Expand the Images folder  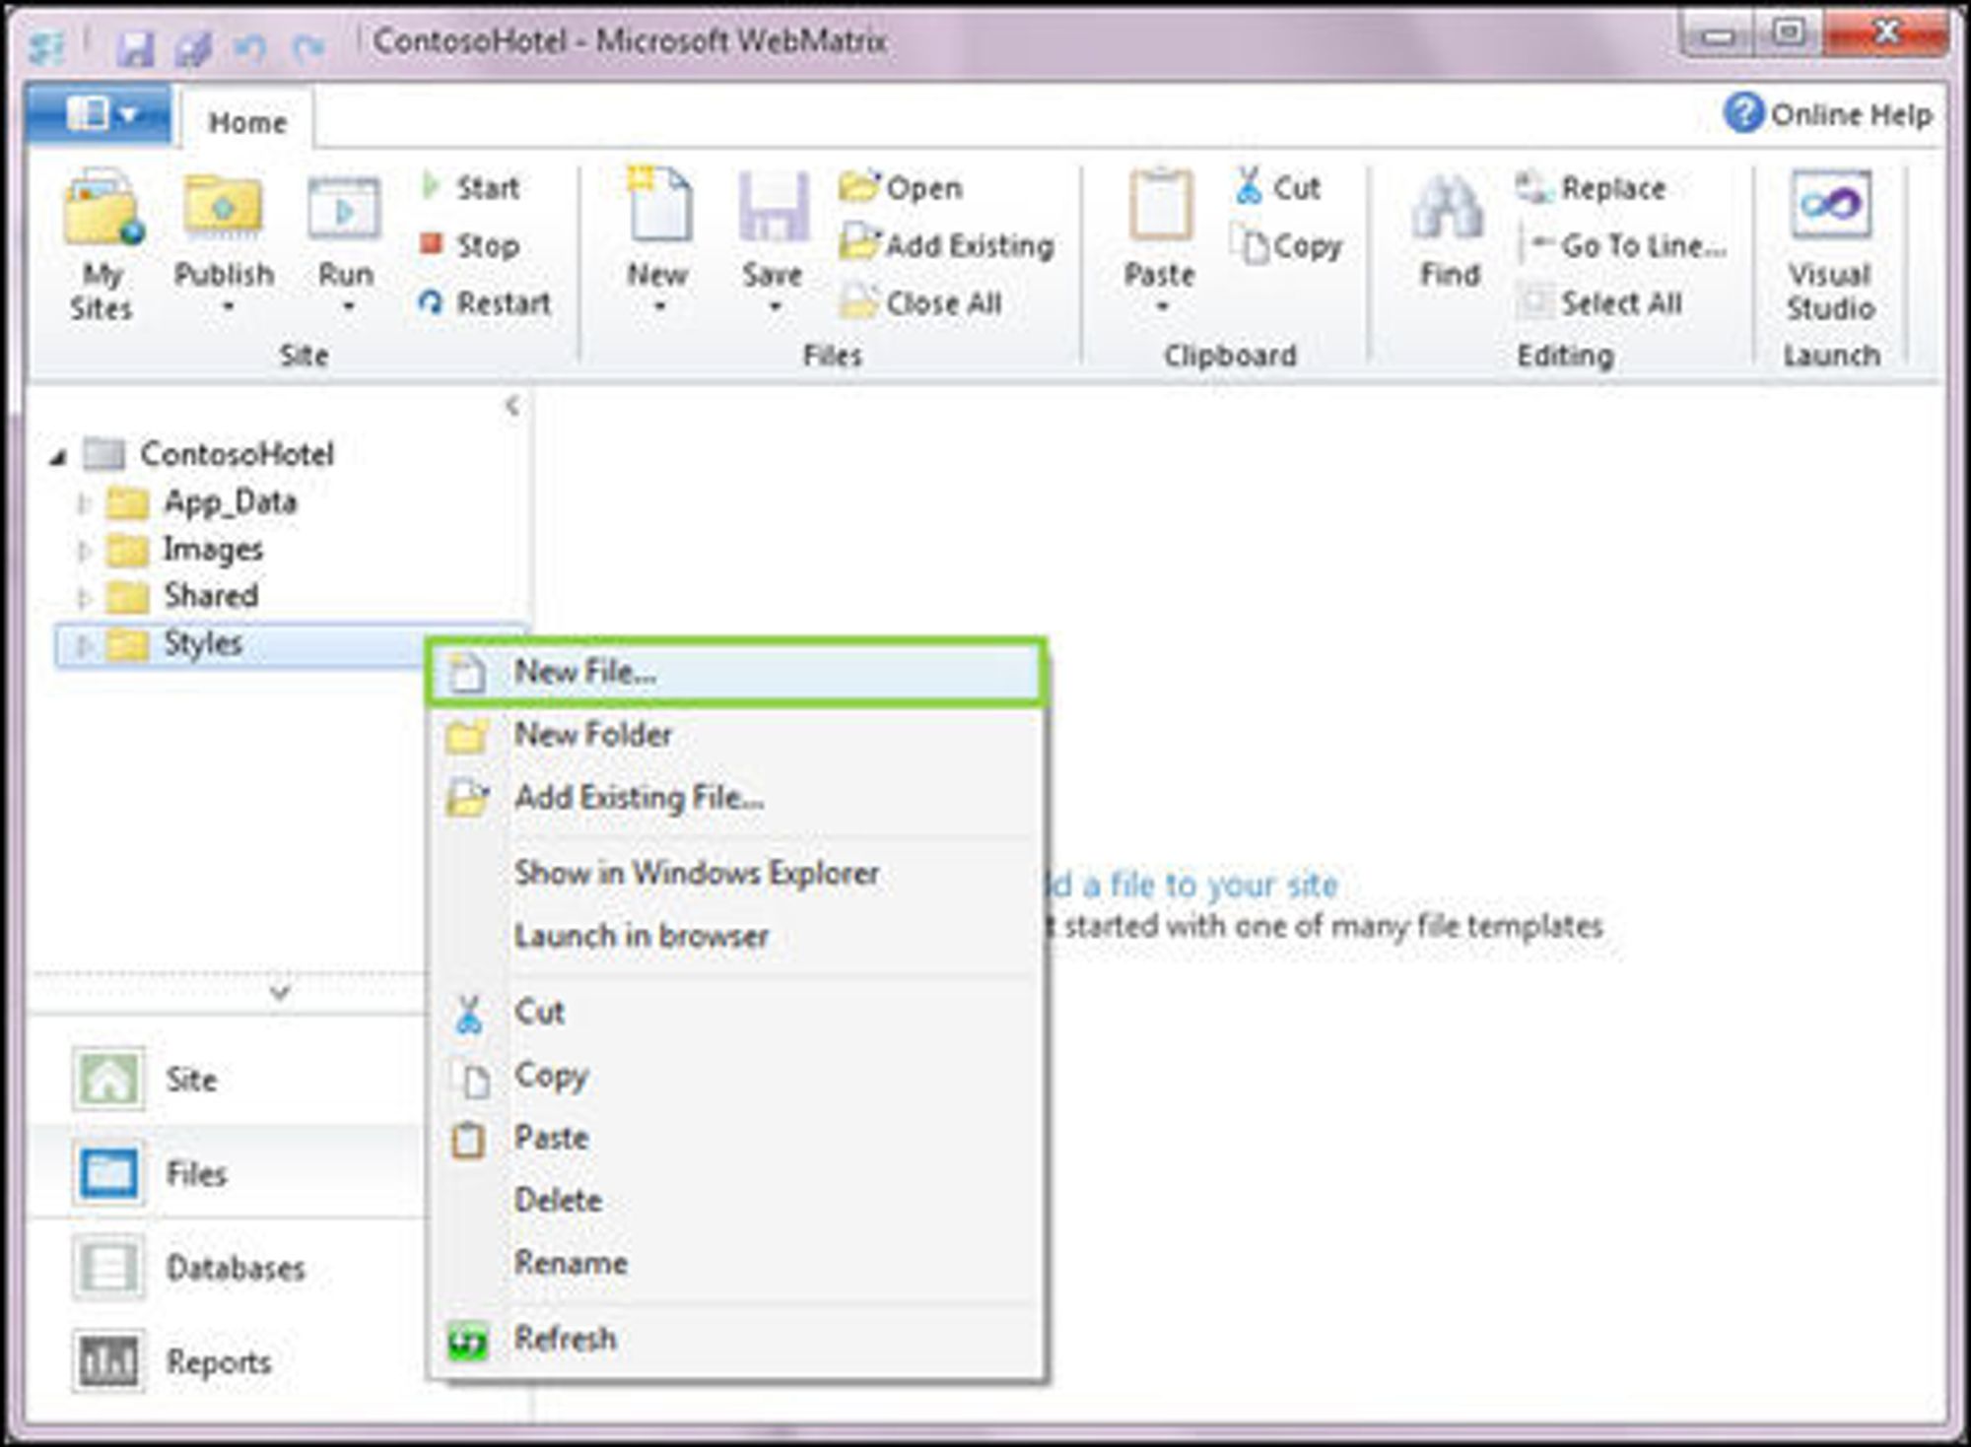point(84,551)
